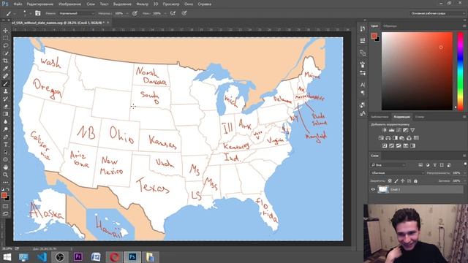Add a Brightness/Contrast adjustment

(x=385, y=130)
